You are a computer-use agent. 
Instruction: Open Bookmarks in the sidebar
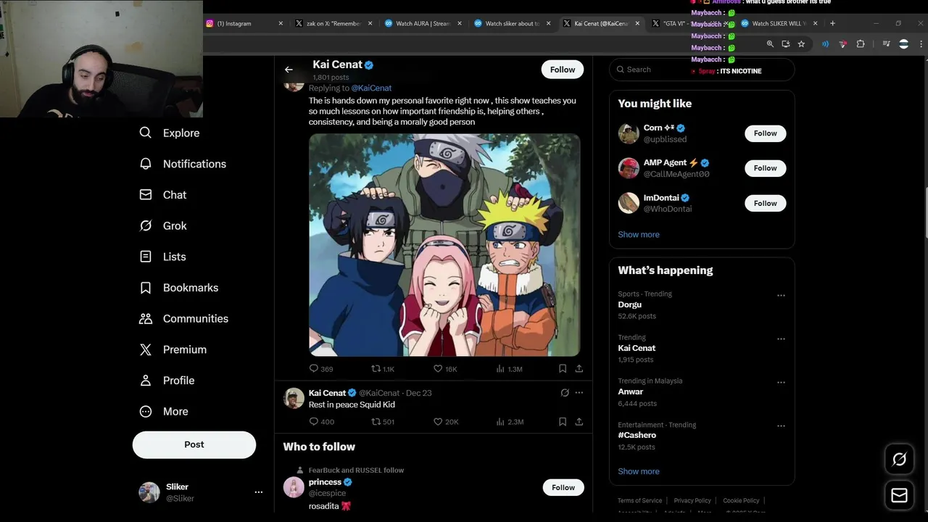pyautogui.click(x=179, y=288)
